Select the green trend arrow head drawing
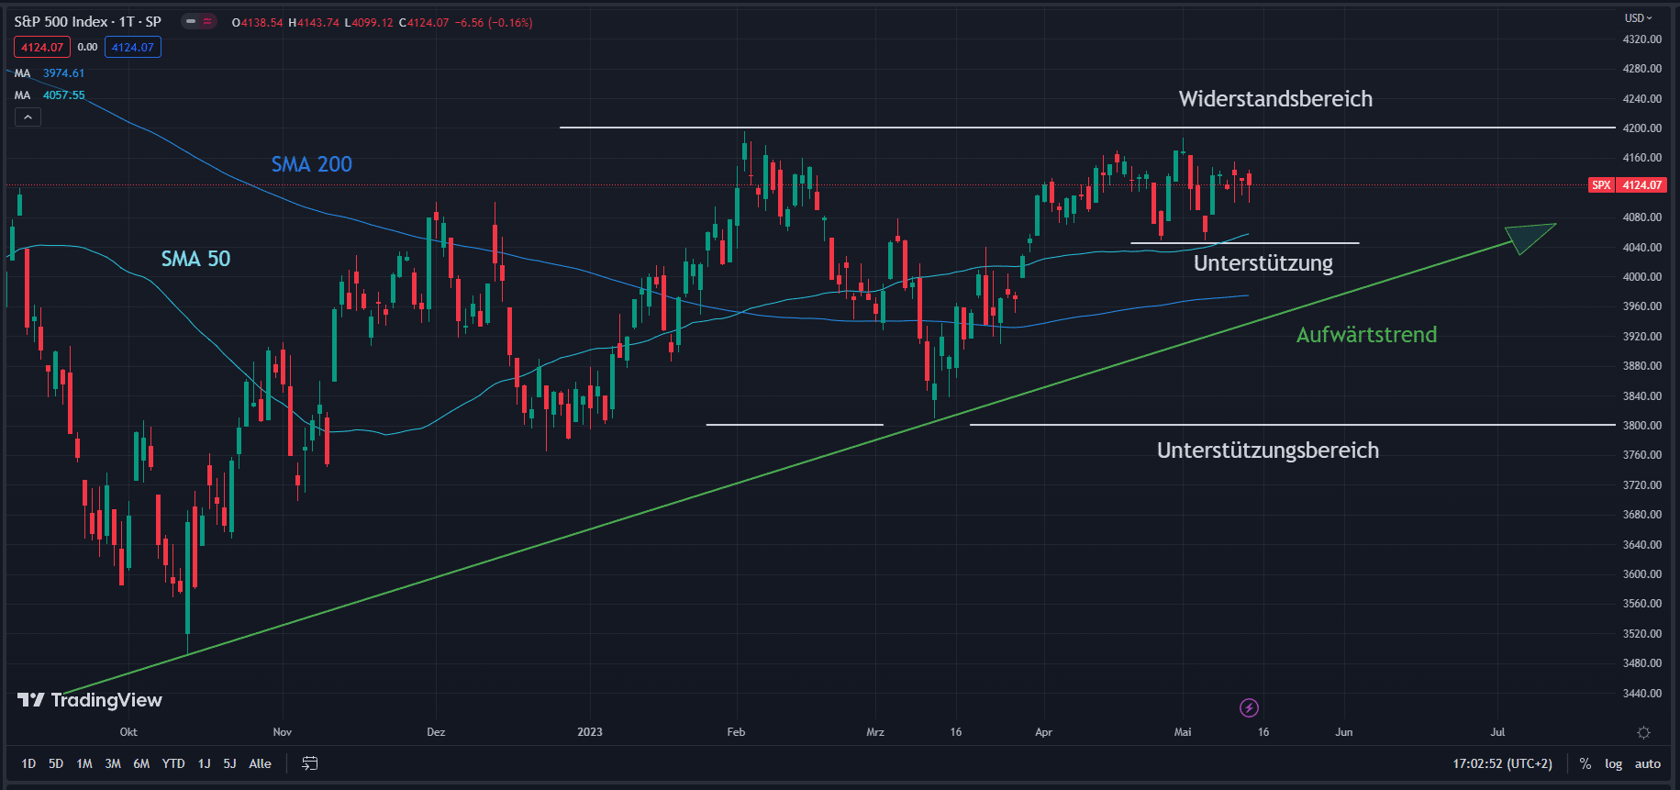Image resolution: width=1680 pixels, height=790 pixels. pyautogui.click(x=1529, y=237)
